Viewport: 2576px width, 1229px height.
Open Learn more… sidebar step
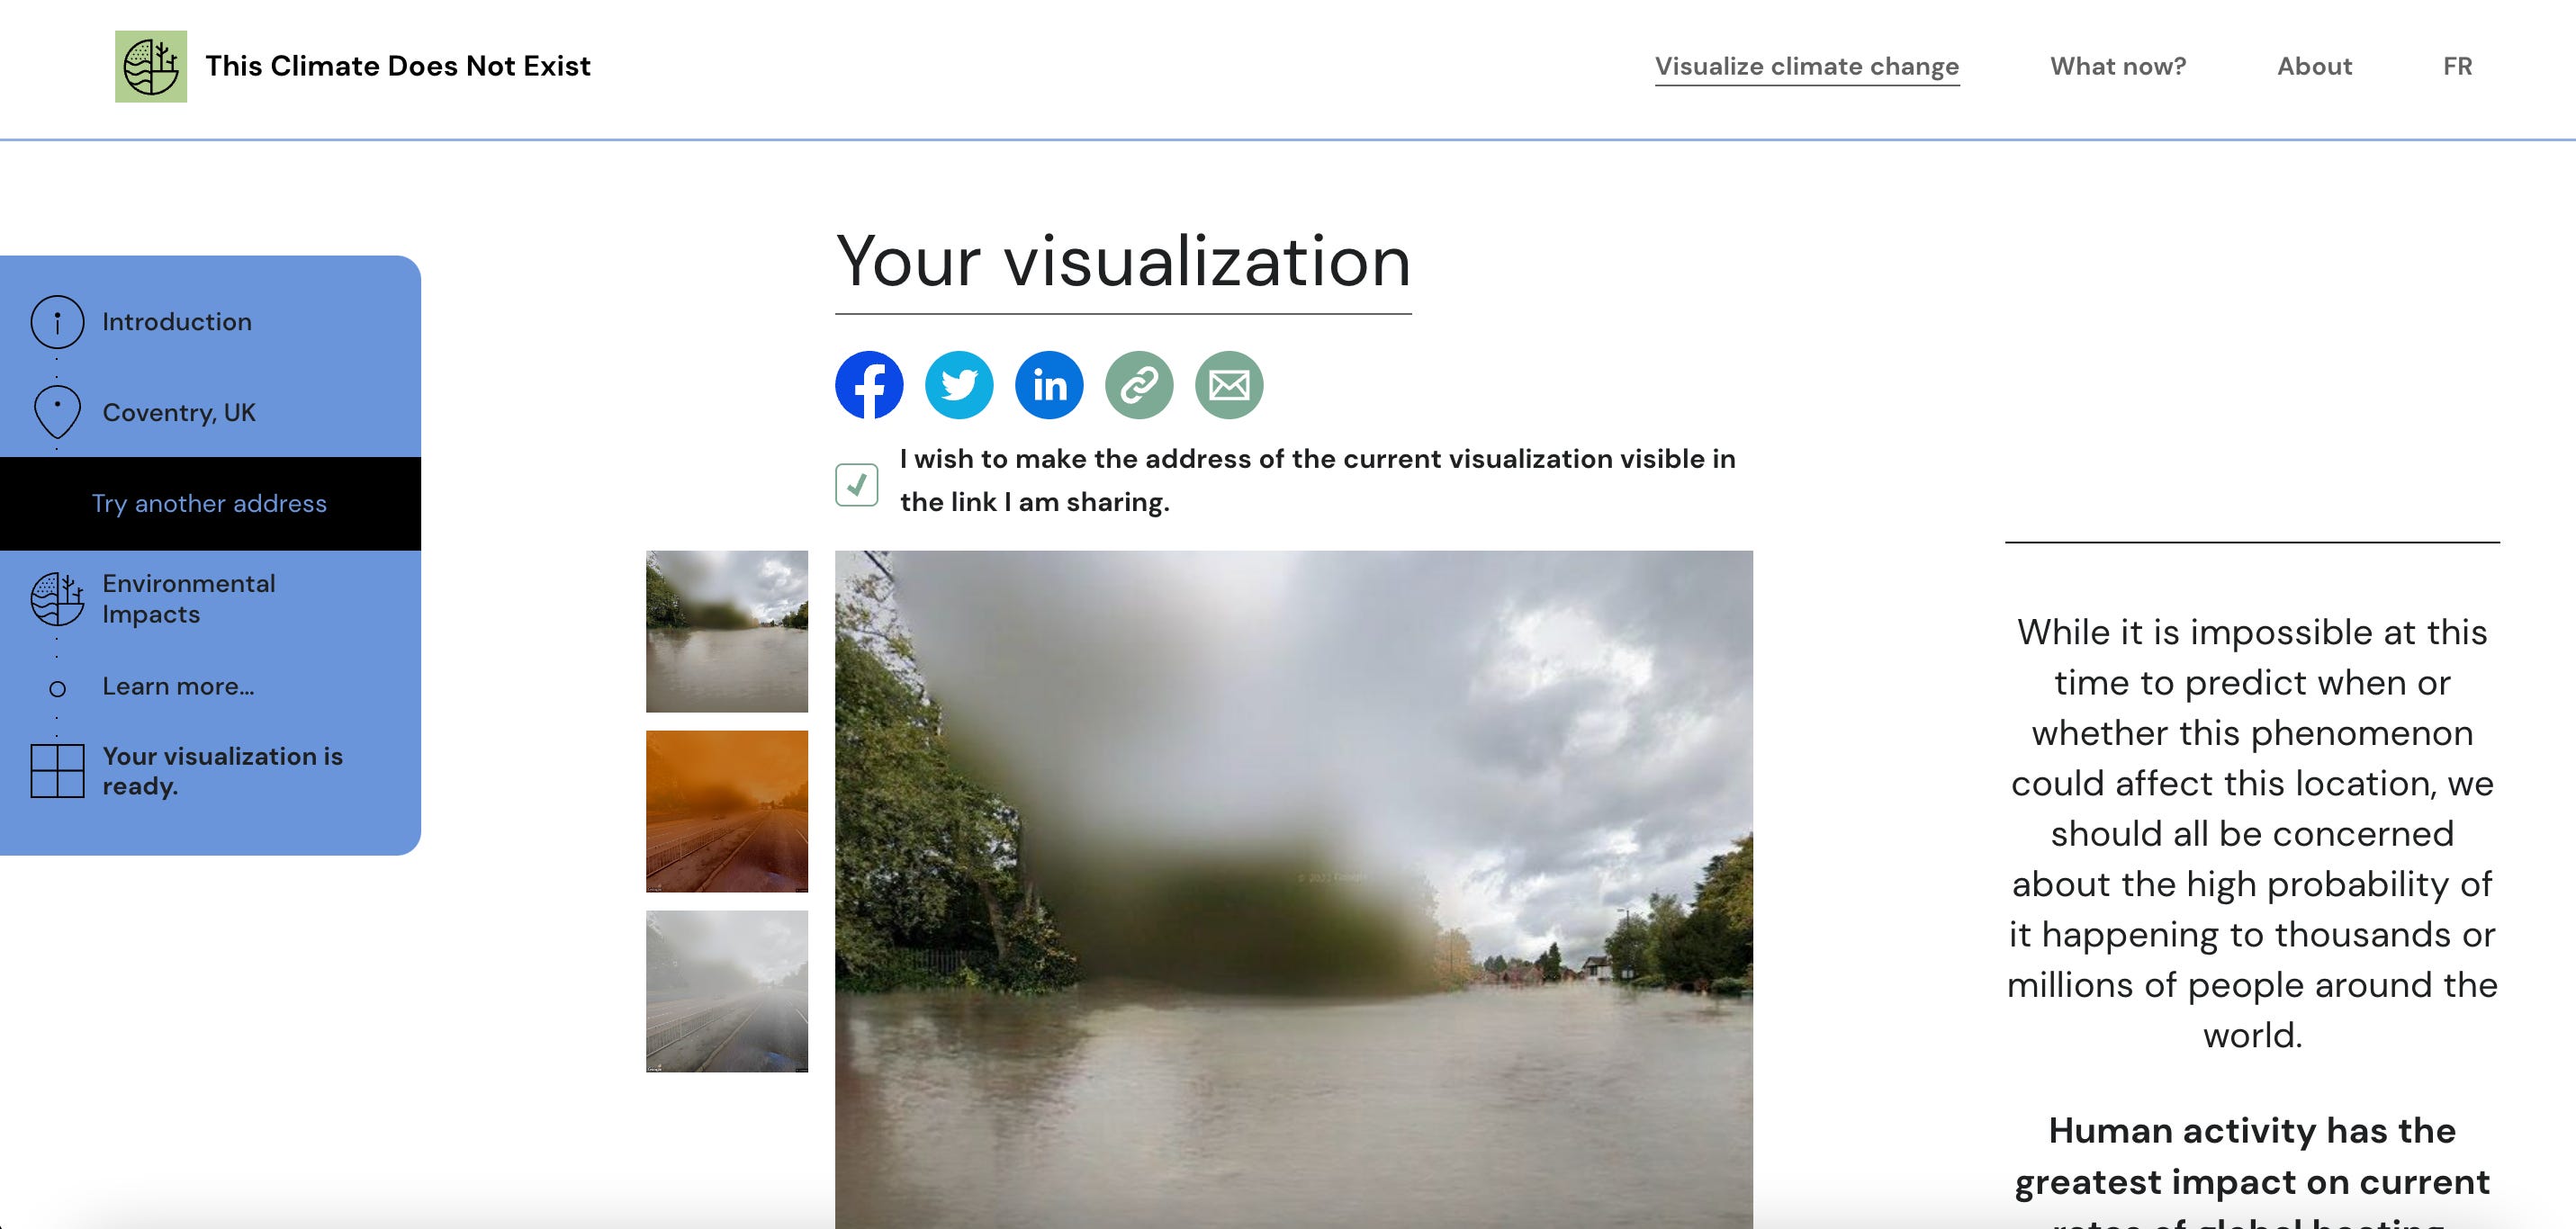click(x=178, y=686)
